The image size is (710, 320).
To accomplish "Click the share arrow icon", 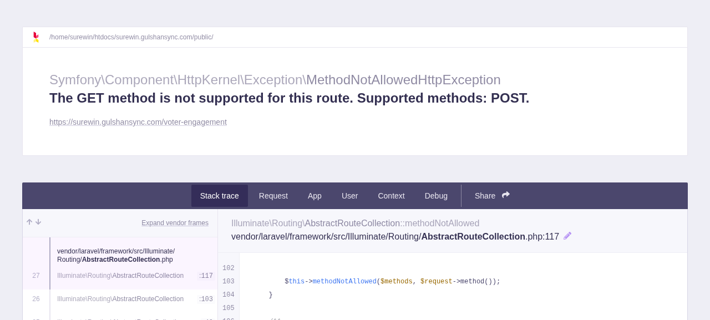I will coord(506,195).
